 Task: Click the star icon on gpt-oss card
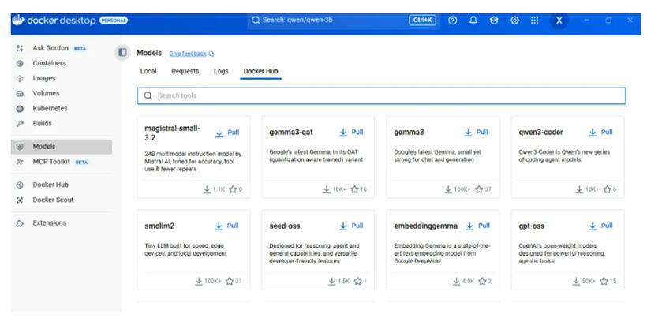pyautogui.click(x=604, y=282)
